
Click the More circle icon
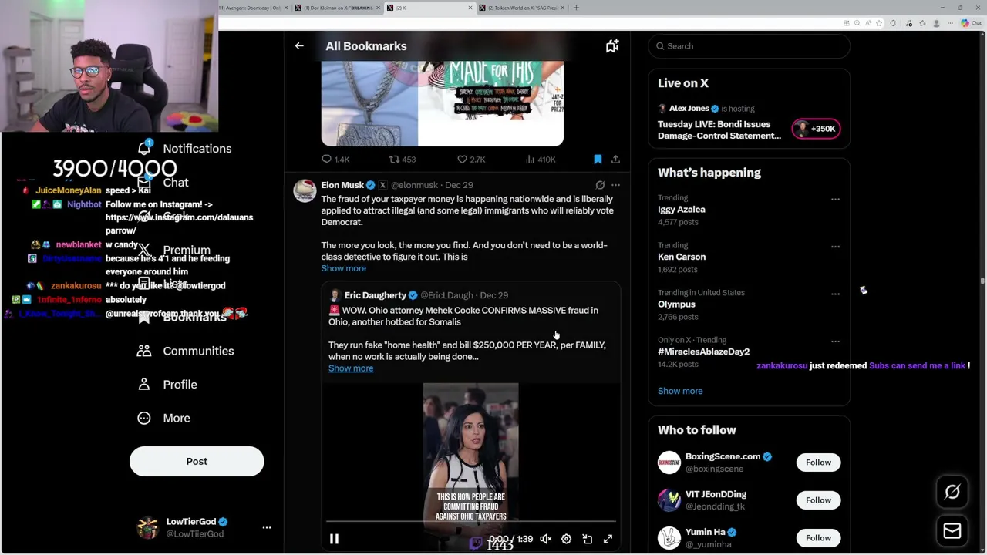pos(144,419)
